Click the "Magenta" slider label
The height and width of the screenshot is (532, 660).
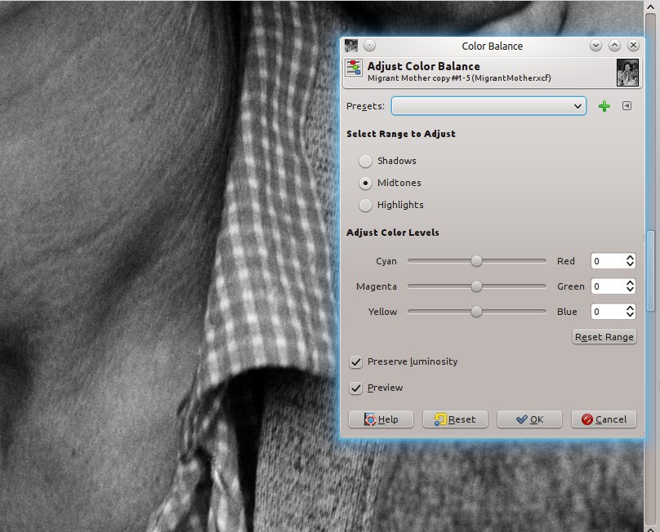click(377, 286)
